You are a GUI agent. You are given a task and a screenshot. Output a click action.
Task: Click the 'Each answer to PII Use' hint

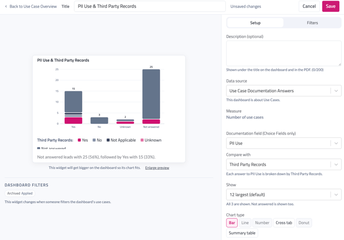pos(274,174)
